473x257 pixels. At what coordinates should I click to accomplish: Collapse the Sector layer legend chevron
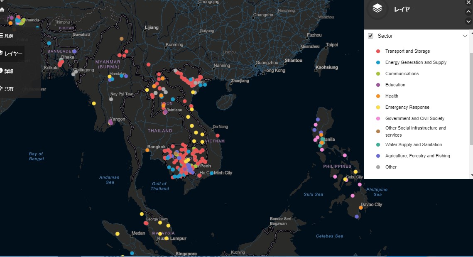pyautogui.click(x=465, y=36)
